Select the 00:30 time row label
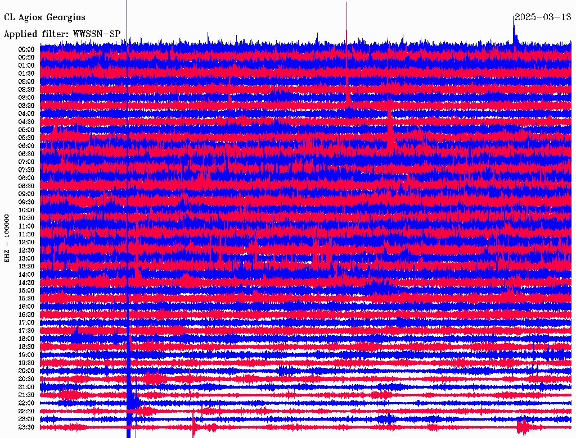 tap(26, 58)
